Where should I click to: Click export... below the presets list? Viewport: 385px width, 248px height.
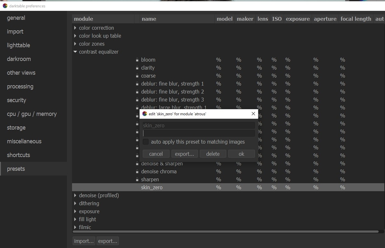pos(108,241)
